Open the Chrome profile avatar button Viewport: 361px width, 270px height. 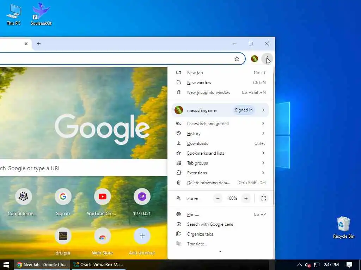pos(255,59)
